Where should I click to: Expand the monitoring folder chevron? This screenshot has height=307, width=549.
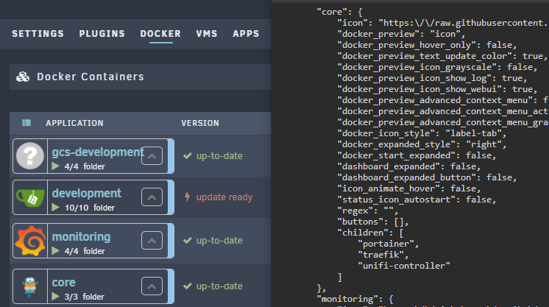pyautogui.click(x=152, y=241)
